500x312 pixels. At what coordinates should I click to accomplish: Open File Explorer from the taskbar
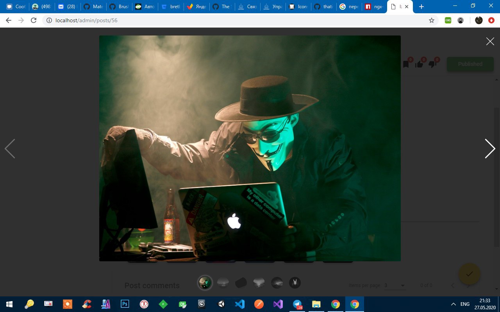[316, 304]
